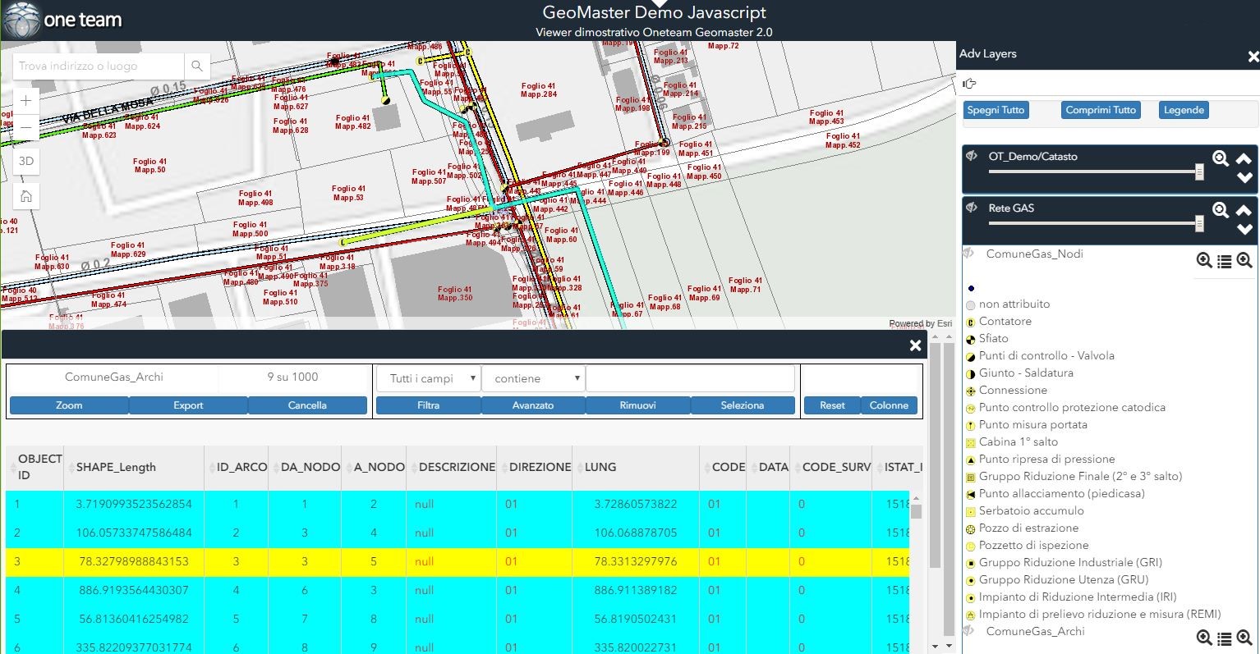Click the Zoom button in table toolbar
This screenshot has height=654, width=1260.
pos(69,405)
